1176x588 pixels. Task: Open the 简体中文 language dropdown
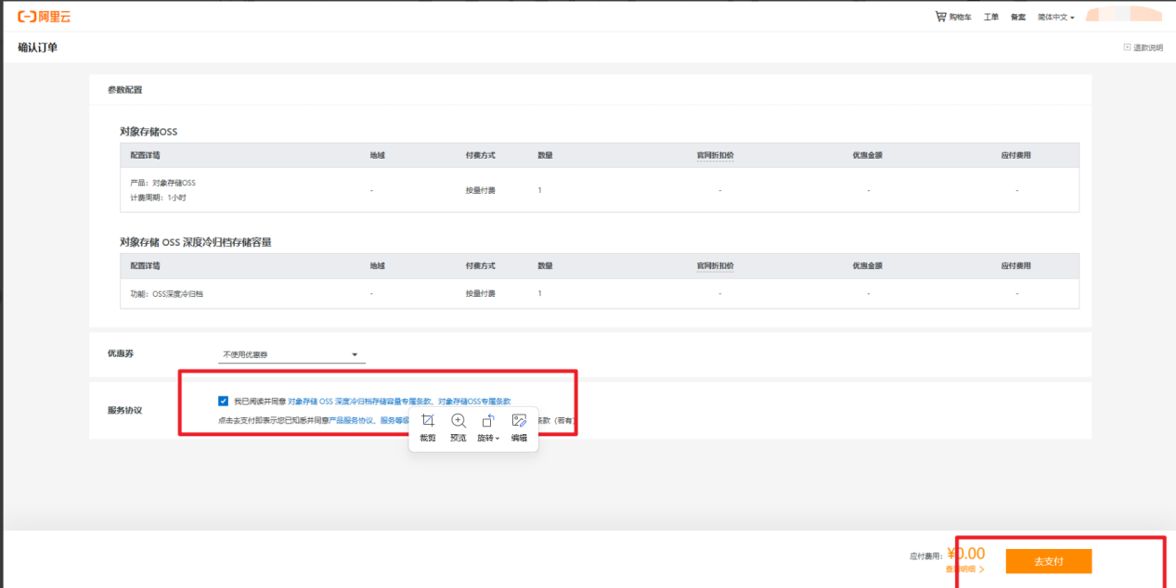(1055, 18)
